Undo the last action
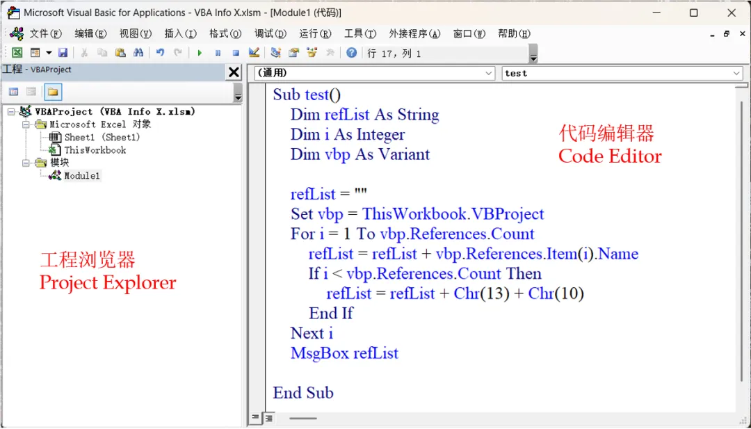 (160, 53)
